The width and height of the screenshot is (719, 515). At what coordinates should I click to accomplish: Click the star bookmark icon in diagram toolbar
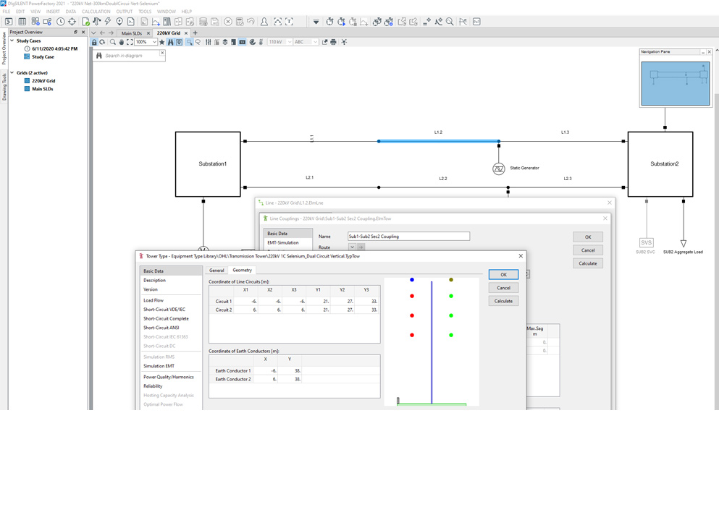(x=161, y=42)
